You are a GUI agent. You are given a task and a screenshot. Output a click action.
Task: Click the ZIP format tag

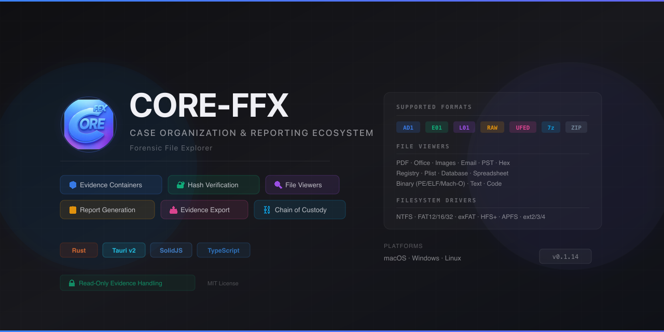coord(576,127)
